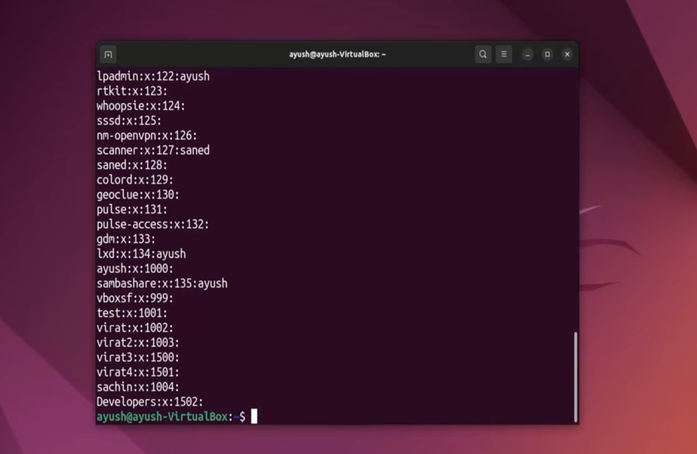Viewport: 697px width, 454px height.
Task: Select the ayush:x:1000: line
Action: click(134, 269)
